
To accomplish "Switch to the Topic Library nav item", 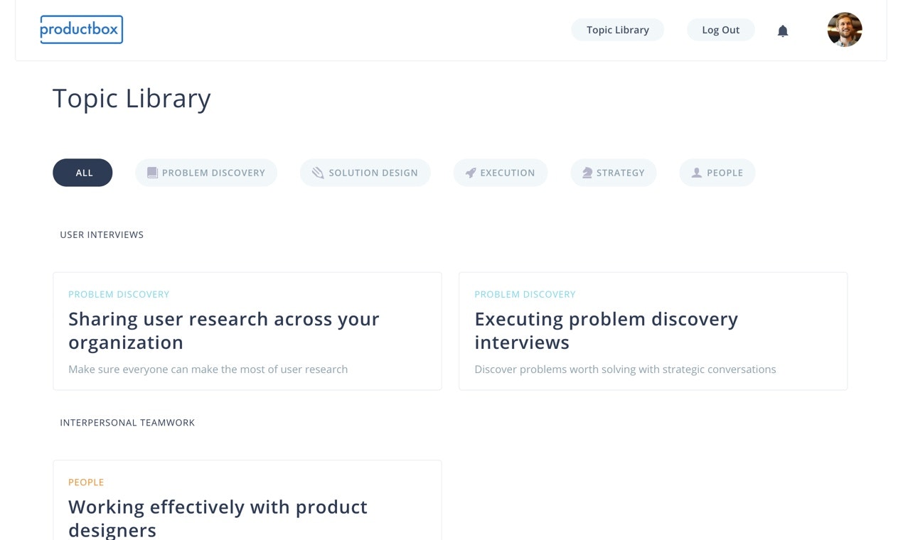I will click(617, 30).
